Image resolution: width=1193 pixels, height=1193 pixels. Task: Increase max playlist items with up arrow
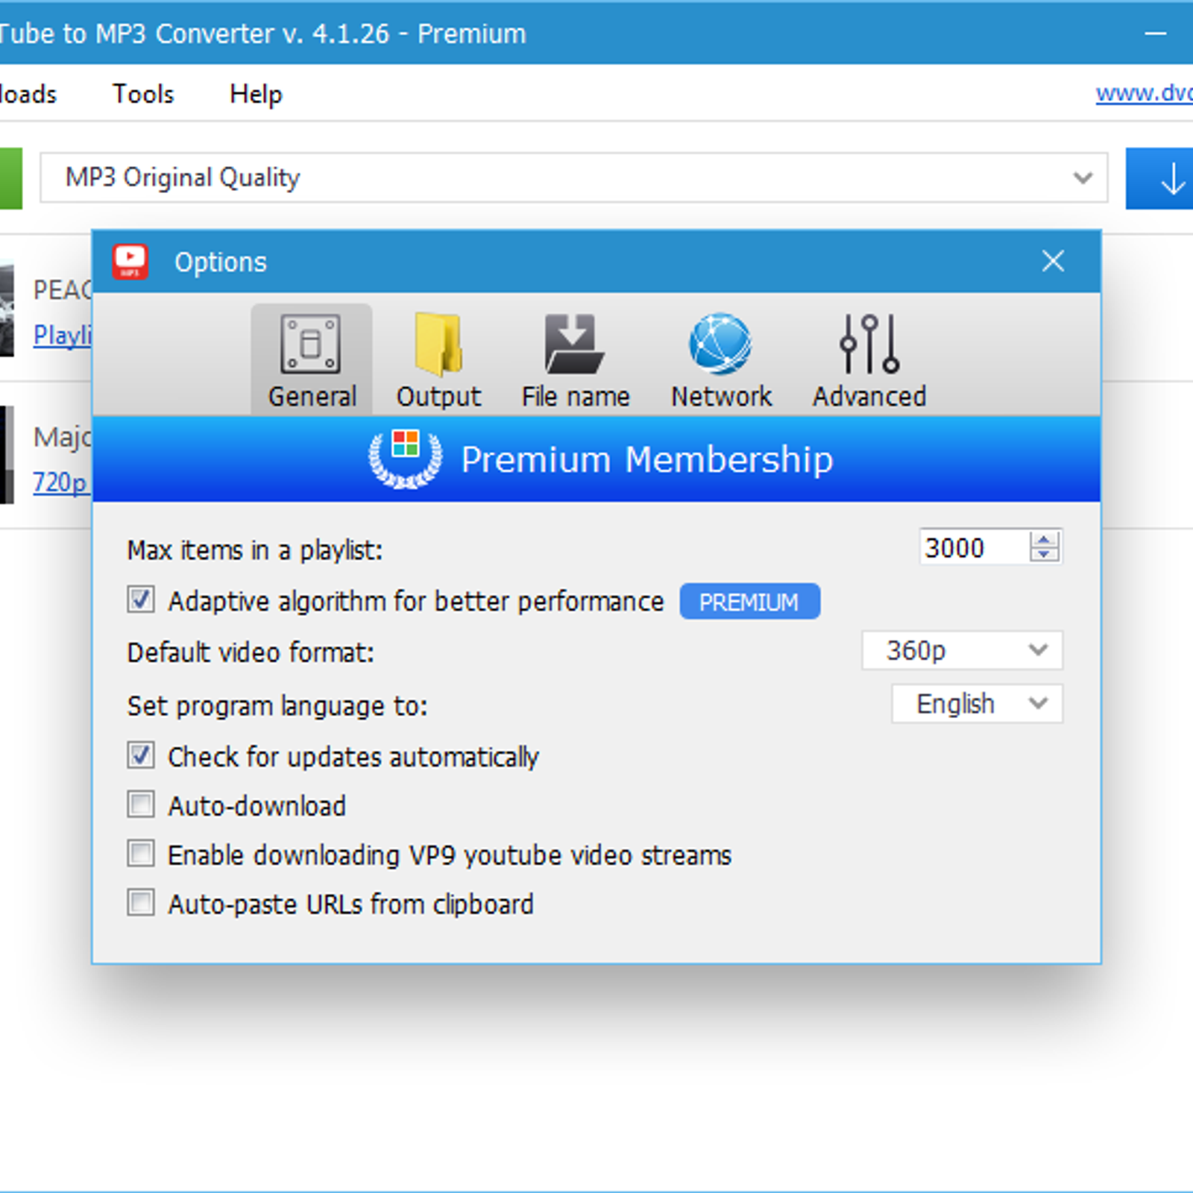(1045, 539)
